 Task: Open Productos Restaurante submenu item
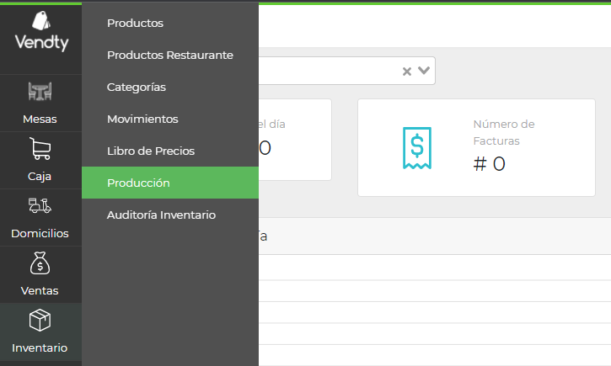tap(170, 55)
